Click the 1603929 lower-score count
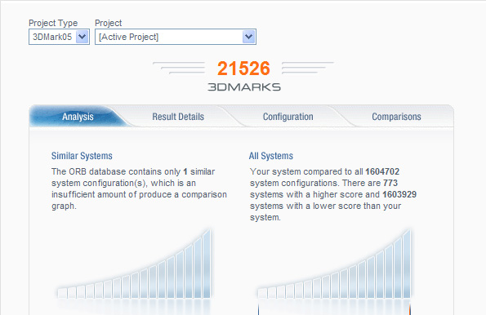Screen dimensions: 486x315 [x=399, y=194]
